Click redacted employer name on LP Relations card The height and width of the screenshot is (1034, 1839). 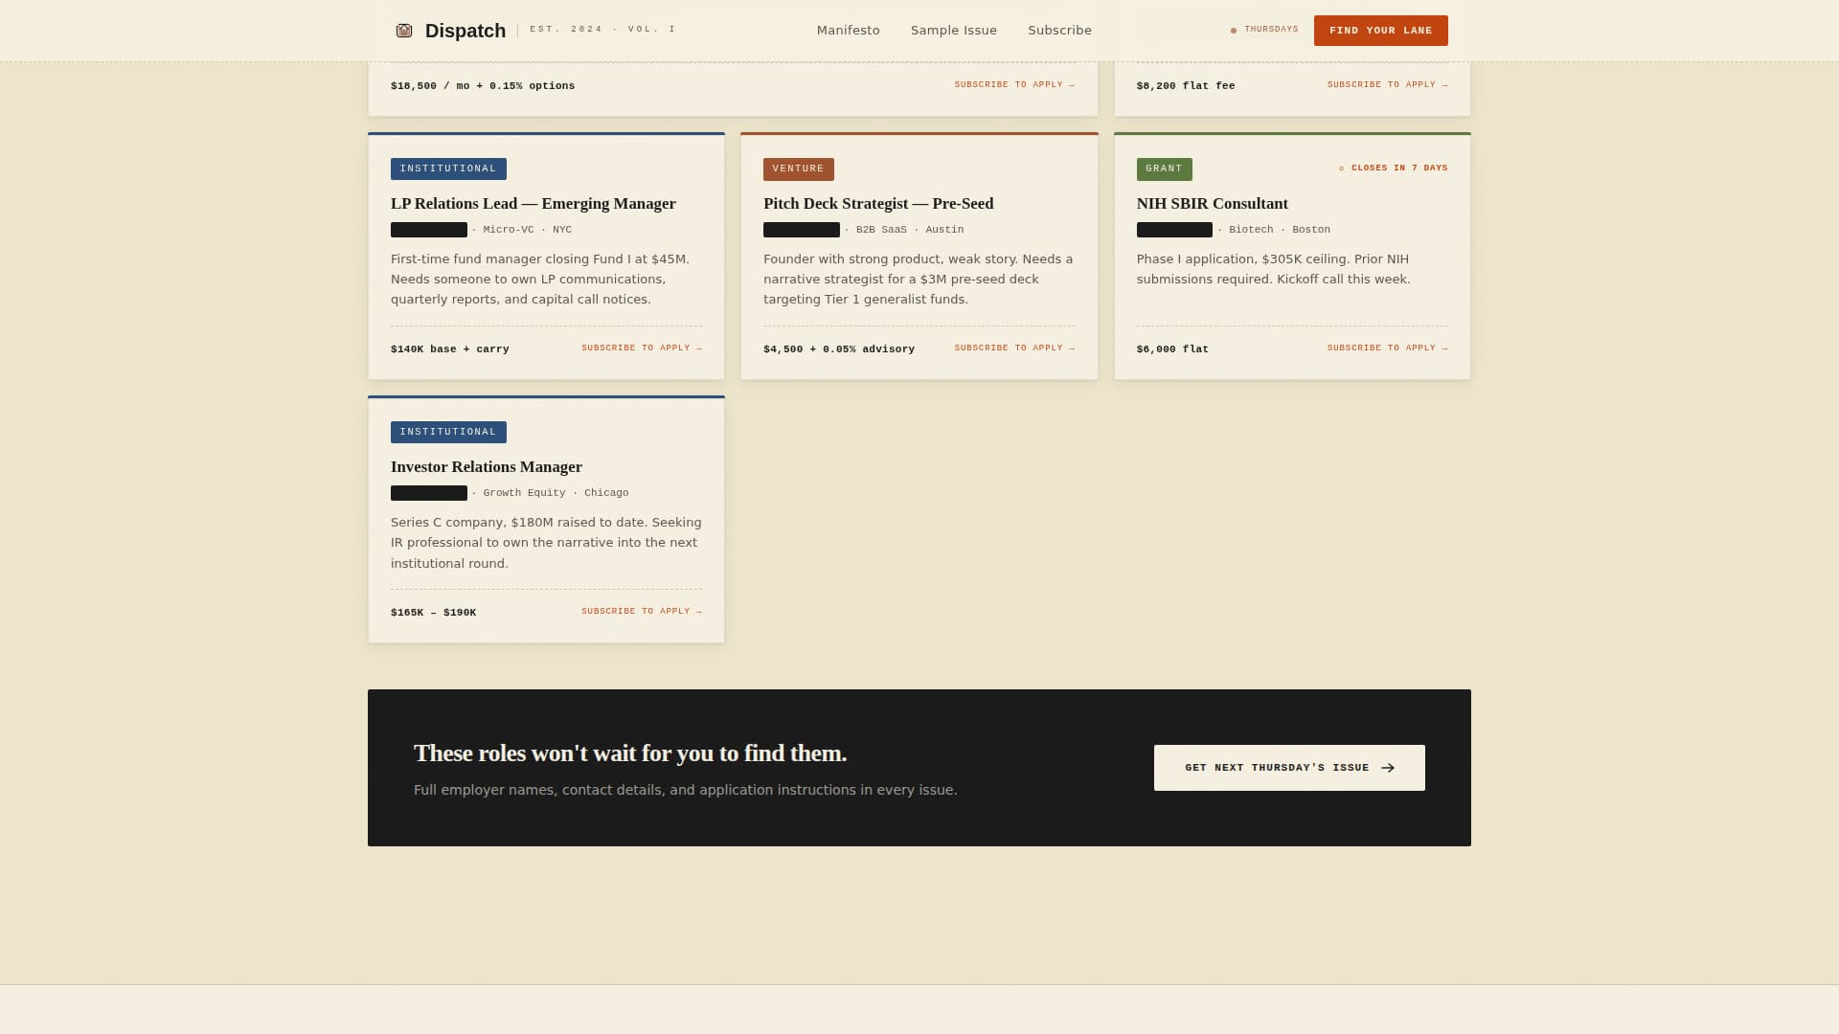(x=429, y=230)
